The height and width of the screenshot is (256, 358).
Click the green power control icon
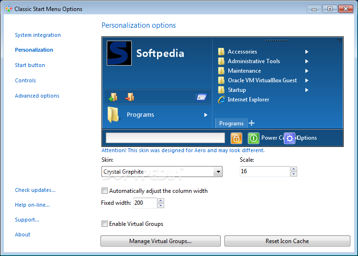click(254, 138)
